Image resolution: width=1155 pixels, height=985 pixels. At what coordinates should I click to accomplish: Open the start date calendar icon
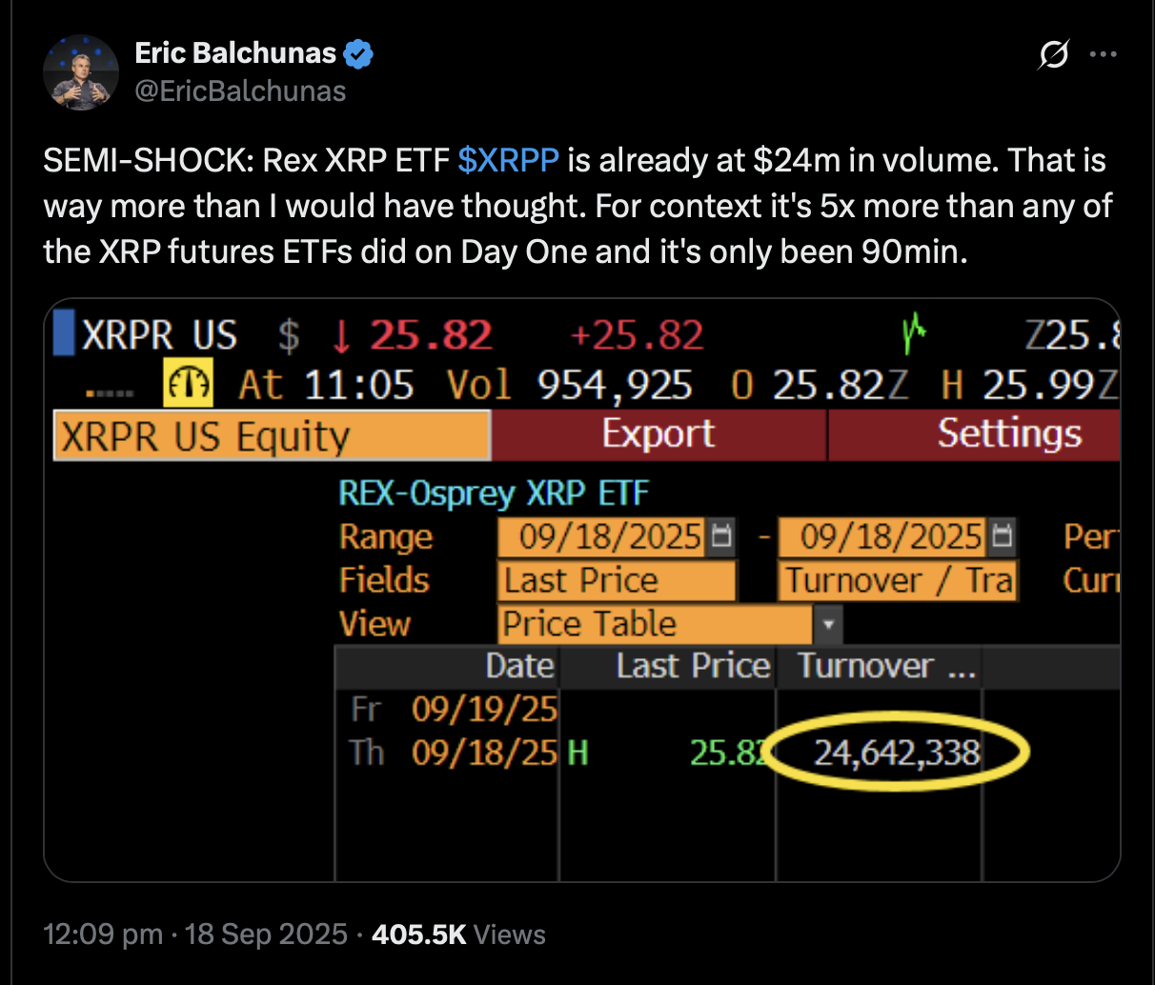pyautogui.click(x=722, y=537)
